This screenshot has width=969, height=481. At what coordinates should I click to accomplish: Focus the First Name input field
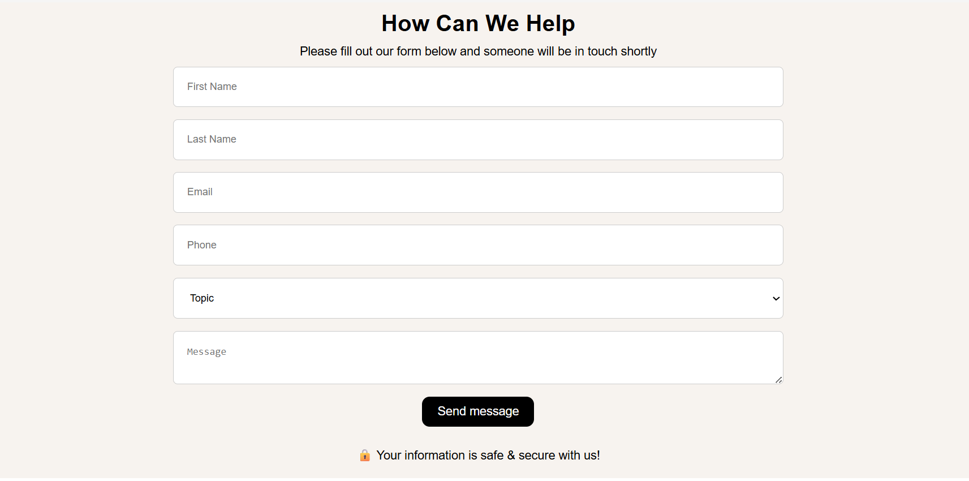pos(478,87)
